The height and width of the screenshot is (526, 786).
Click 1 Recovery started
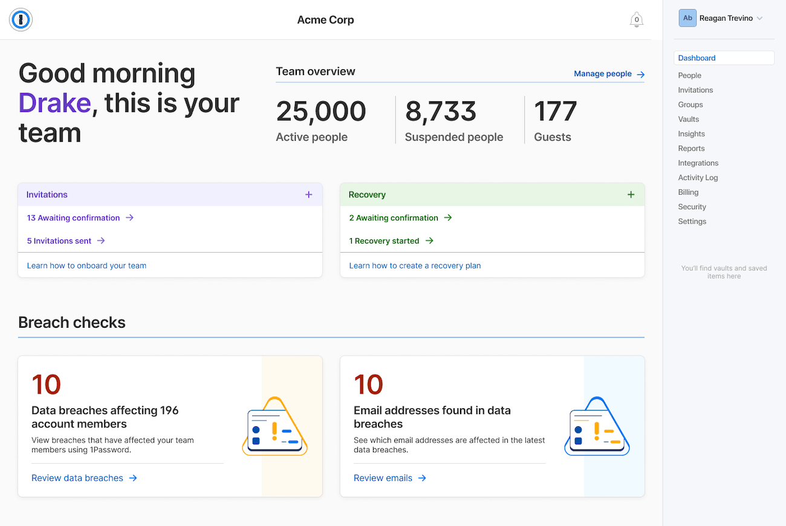click(x=386, y=240)
